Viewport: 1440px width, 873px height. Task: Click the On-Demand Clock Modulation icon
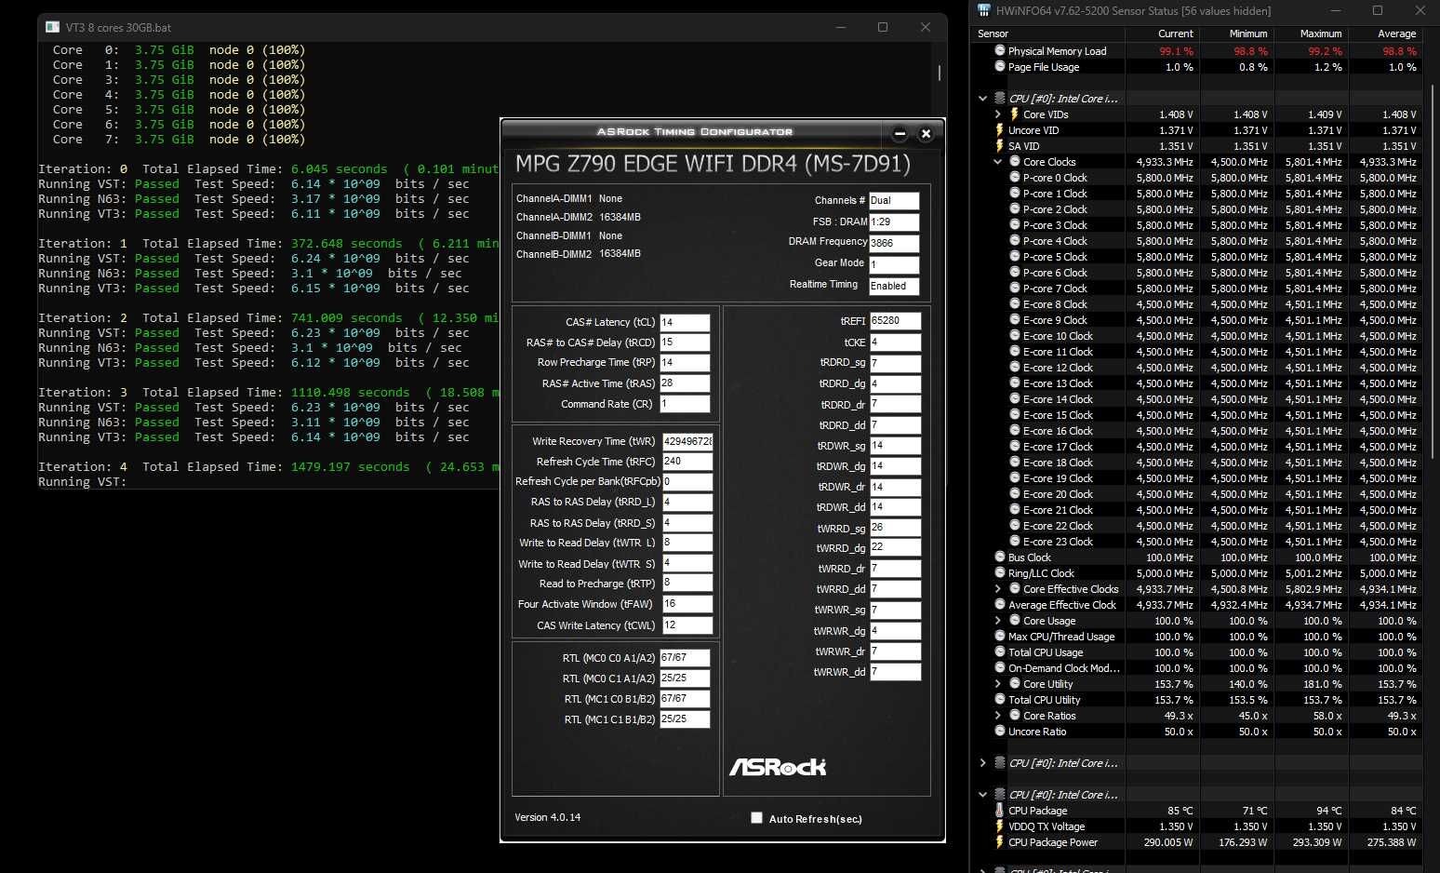[x=1000, y=667]
